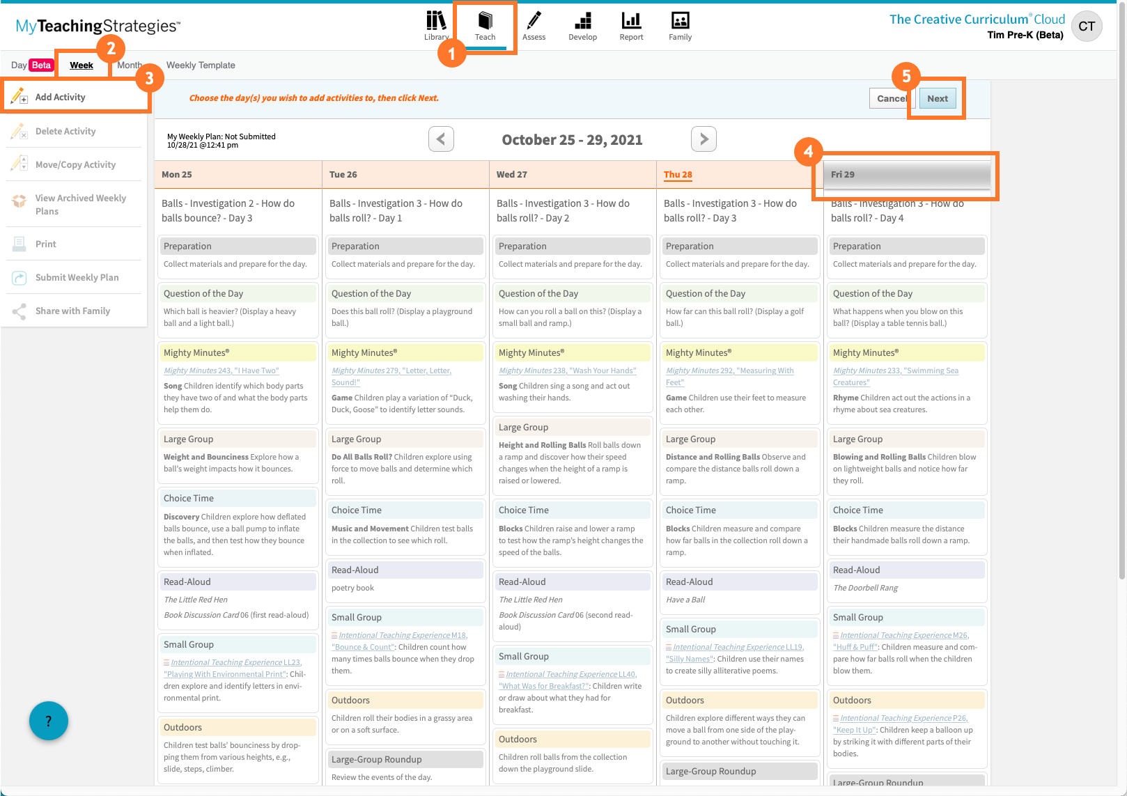Viewport: 1127px width, 796px height.
Task: Open the CT user account menu
Action: (1087, 26)
